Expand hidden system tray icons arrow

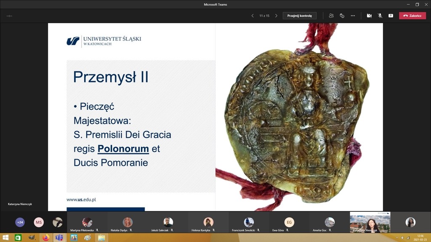[x=396, y=238]
